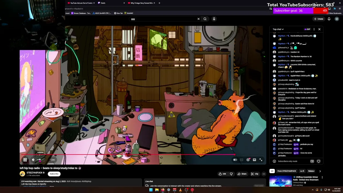Subscribe to the STEEZYASFUCK channel
The width and height of the screenshot is (343, 193).
(54, 174)
